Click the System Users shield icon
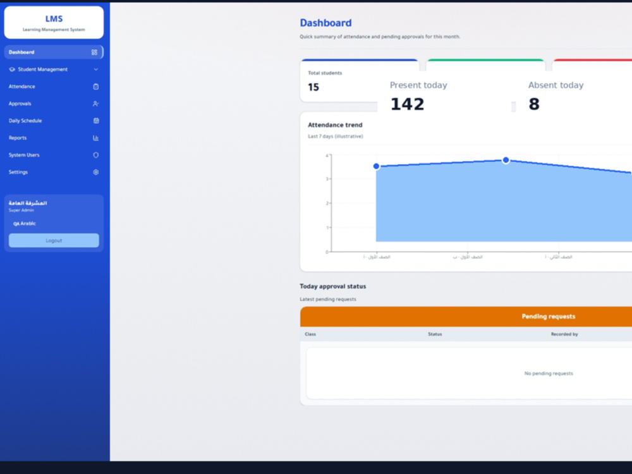 [x=96, y=155]
